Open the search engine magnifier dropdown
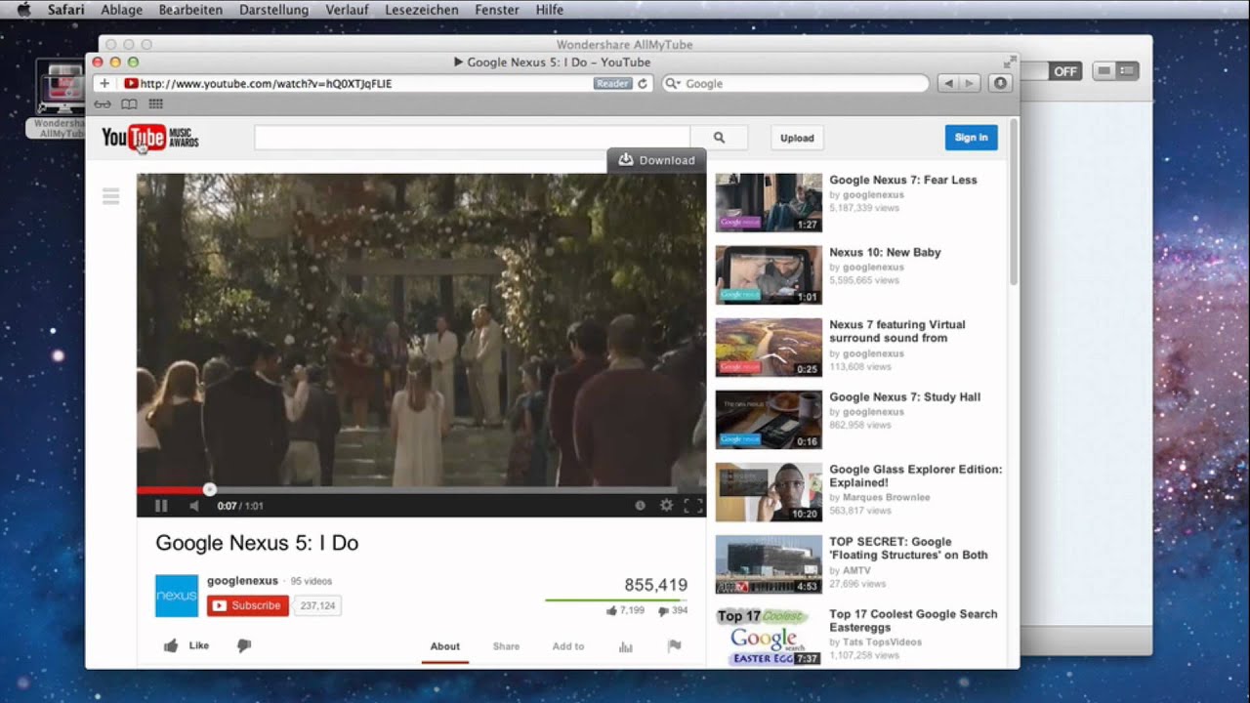 [x=673, y=84]
